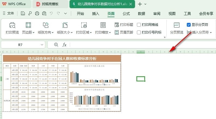Select the 竞争对手在园人数分析 chart
The width and height of the screenshot is (216, 119).
(94, 75)
